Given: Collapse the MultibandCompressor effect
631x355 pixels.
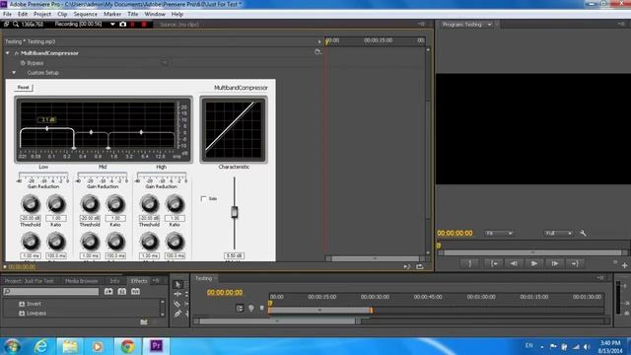Looking at the screenshot, I should (x=7, y=53).
